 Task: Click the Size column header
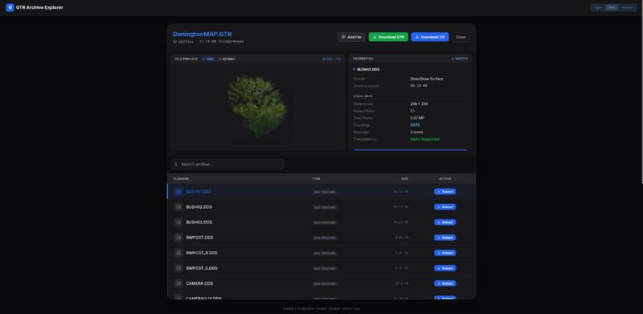405,179
